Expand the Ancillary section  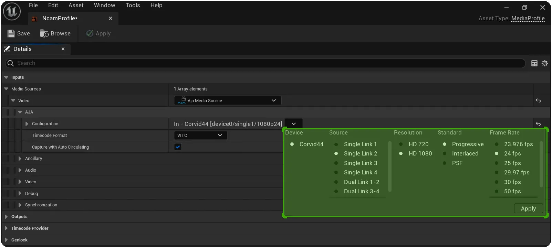[20, 159]
